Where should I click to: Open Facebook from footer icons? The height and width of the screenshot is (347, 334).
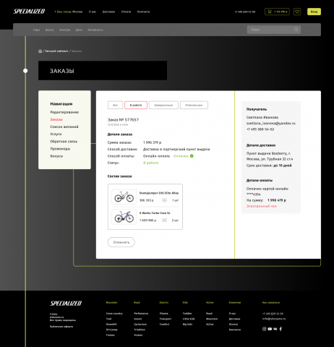pos(281,329)
